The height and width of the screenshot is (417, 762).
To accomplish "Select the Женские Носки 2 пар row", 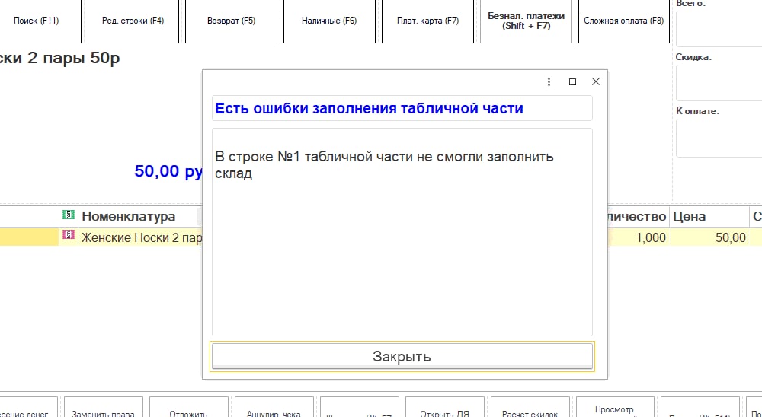I will coord(141,238).
